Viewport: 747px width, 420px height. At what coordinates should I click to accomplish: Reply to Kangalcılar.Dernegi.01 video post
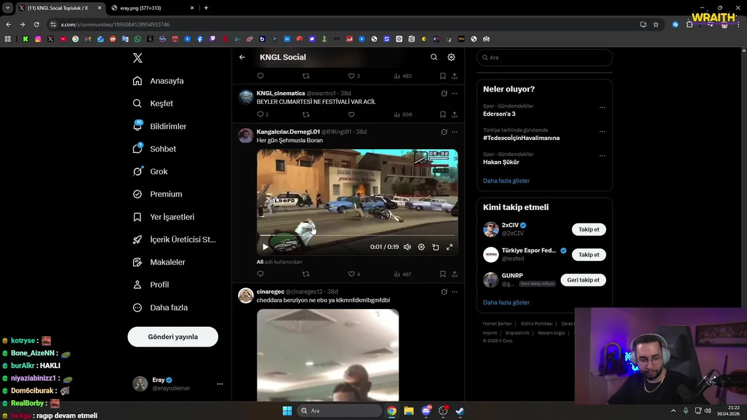click(x=260, y=274)
